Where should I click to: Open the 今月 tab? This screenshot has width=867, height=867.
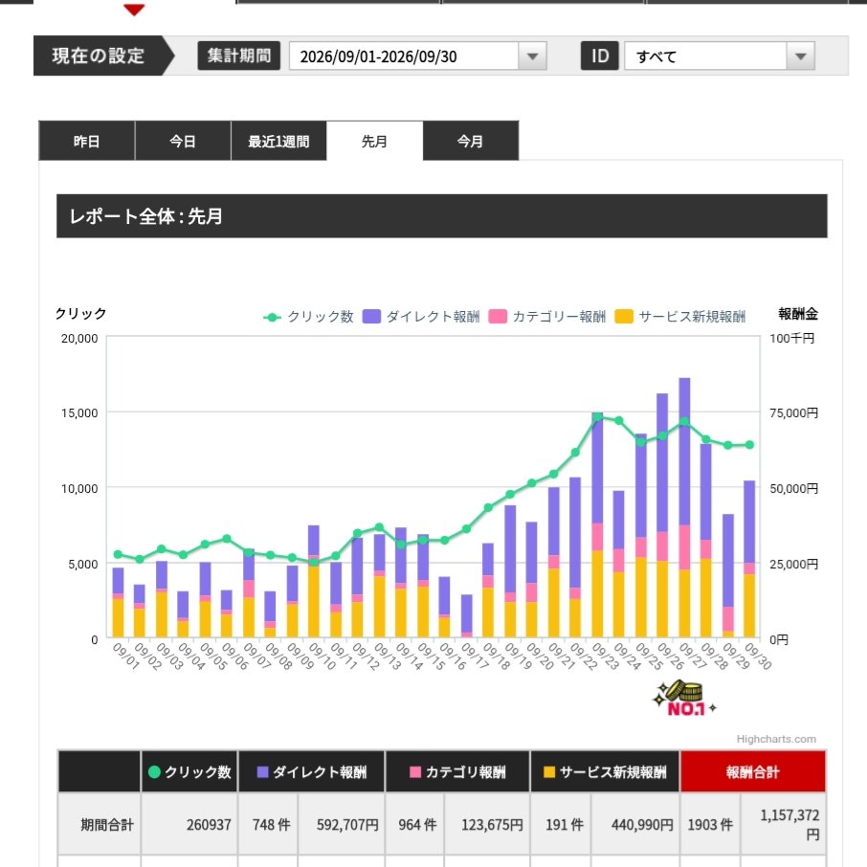coord(471,141)
